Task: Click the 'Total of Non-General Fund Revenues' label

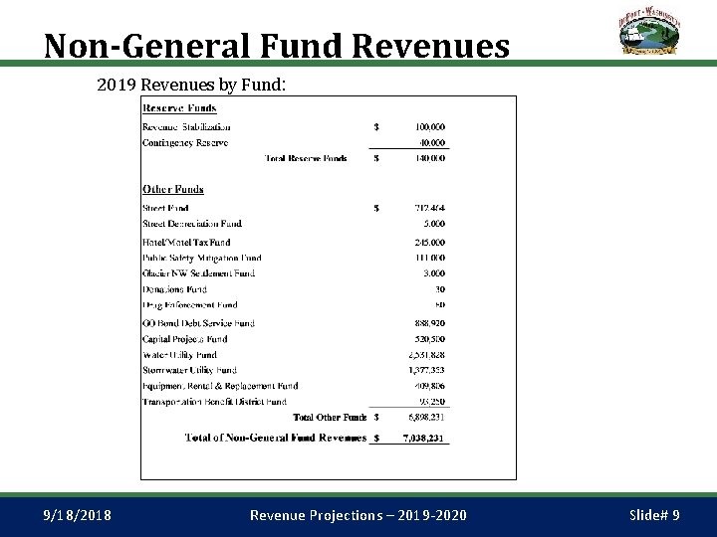Action: 276,438
